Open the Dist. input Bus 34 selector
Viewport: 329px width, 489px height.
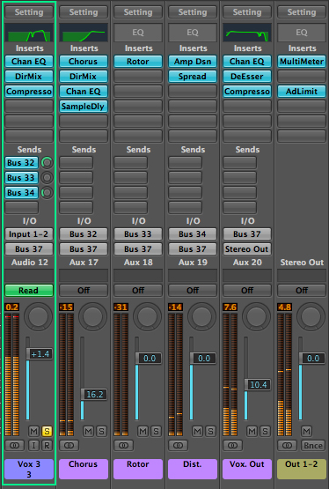click(193, 233)
